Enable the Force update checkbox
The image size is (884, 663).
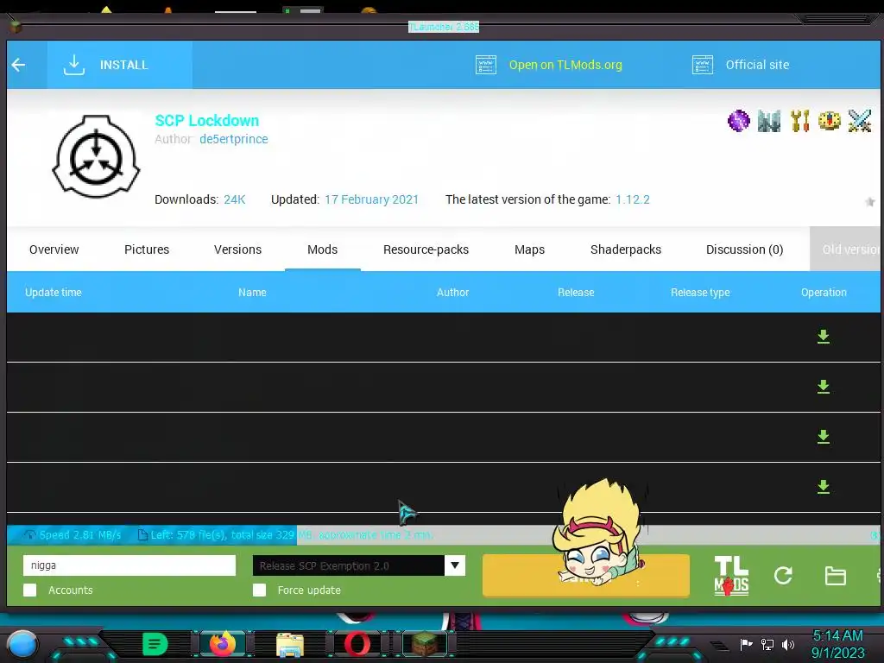[x=259, y=590]
